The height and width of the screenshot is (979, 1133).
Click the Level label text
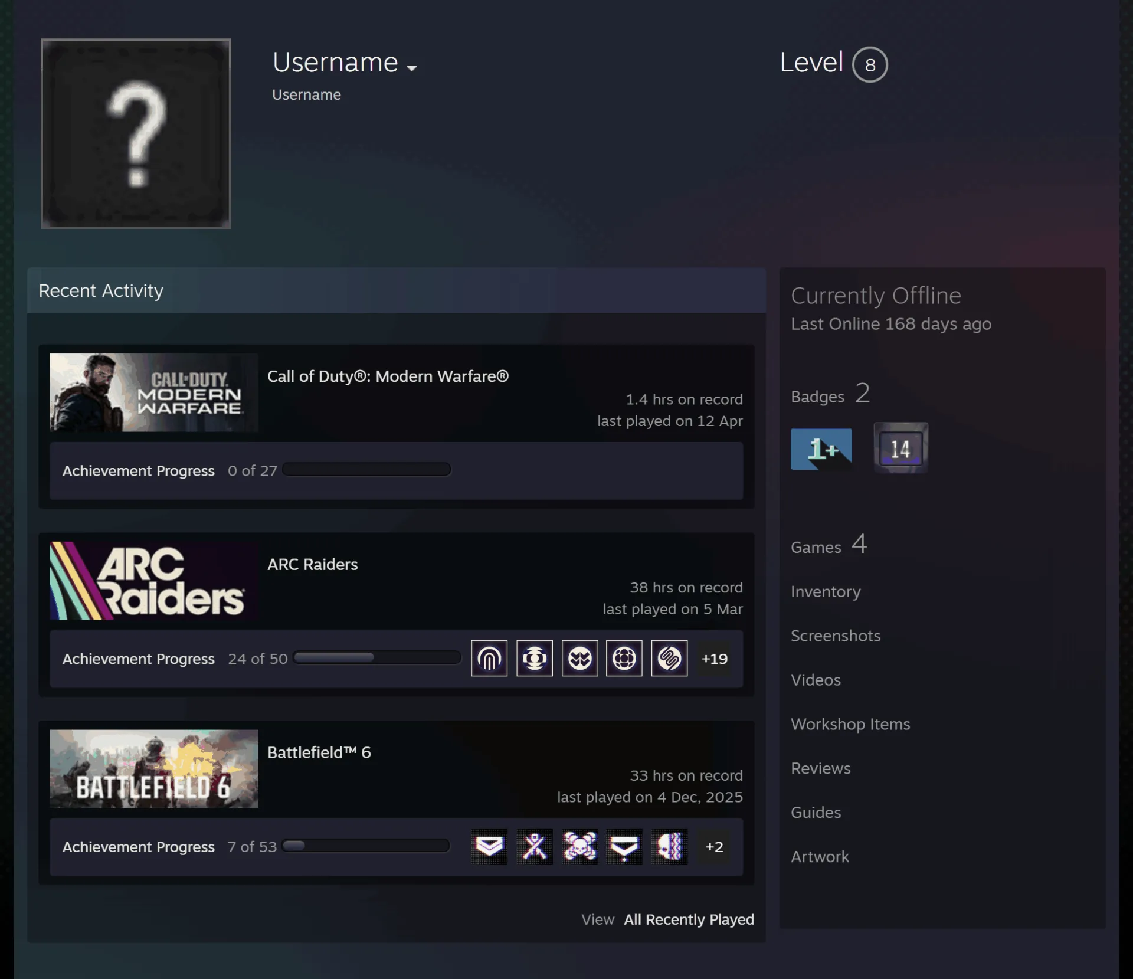coord(811,62)
